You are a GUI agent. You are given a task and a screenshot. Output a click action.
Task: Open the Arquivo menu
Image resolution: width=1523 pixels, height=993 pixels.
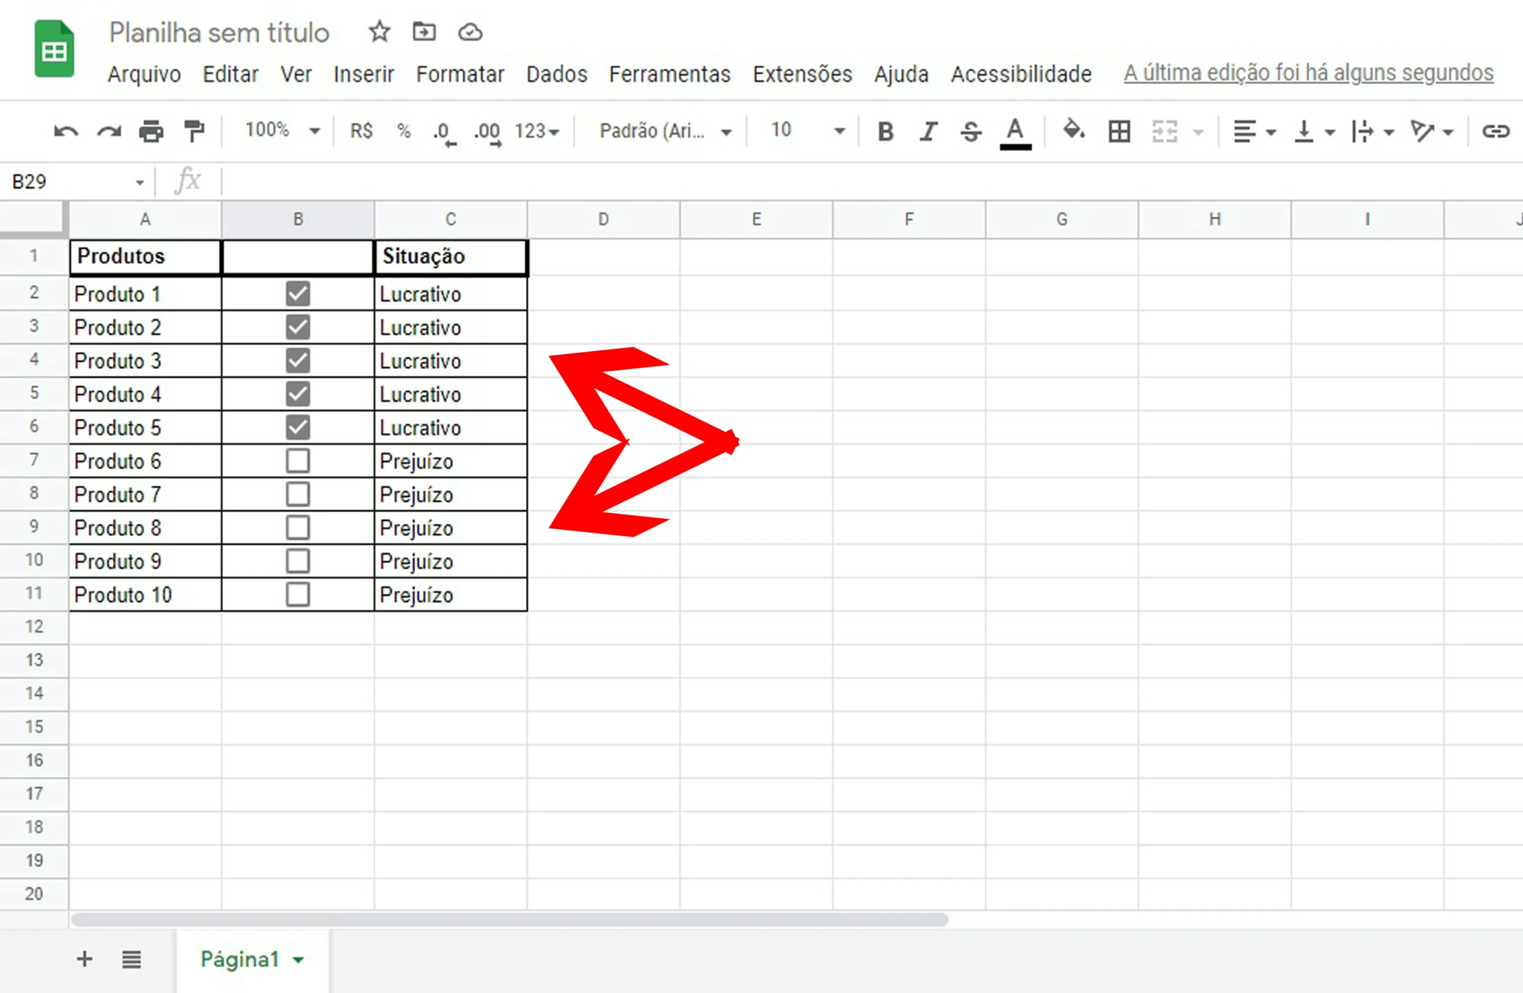[144, 74]
